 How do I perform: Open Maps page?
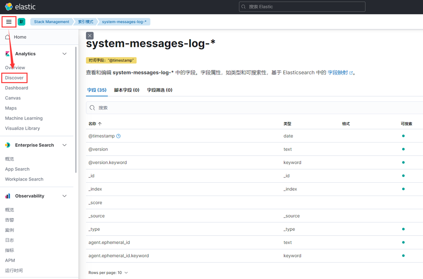(x=11, y=108)
